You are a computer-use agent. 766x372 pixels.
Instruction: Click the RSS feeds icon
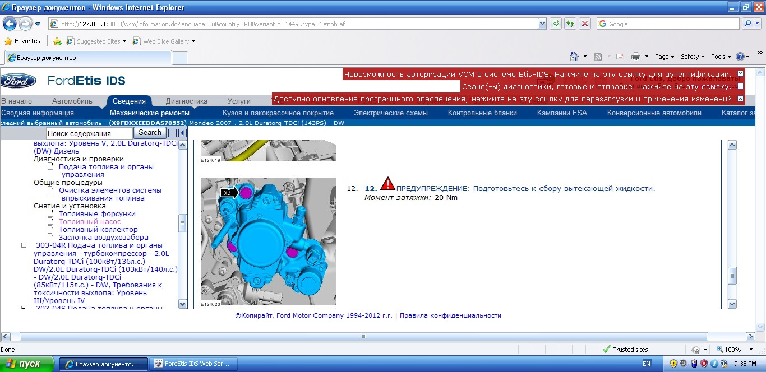598,57
